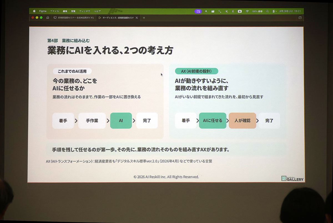This screenshot has width=333, height=223.
Task: Close the オーディエンス presentation tab
Action: (137, 18)
